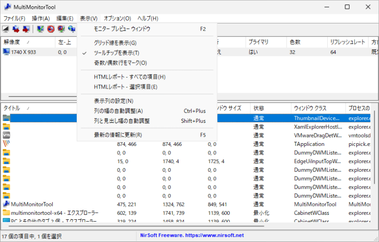This screenshot has height=242, width=379.
Task: Click move windows to next monitor icon
Action: [16, 29]
